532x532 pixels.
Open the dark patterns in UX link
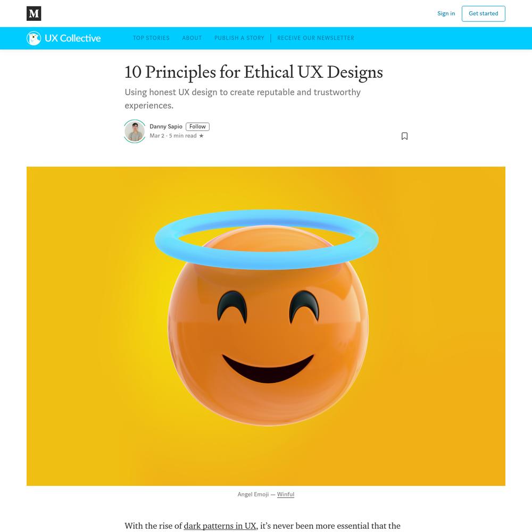[220, 526]
